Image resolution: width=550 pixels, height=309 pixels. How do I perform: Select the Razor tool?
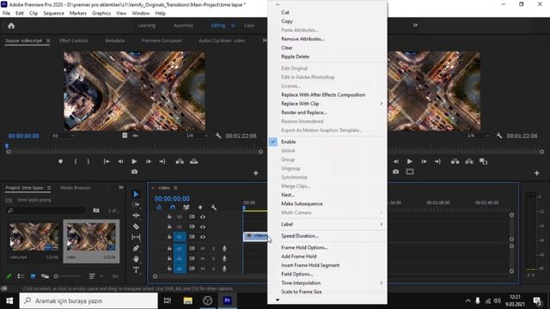click(136, 227)
